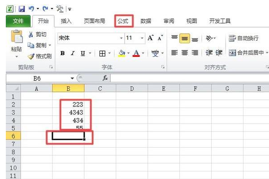The image size is (269, 179).
Task: Click the tools icon in quick access toolbar
Action: point(60,9)
